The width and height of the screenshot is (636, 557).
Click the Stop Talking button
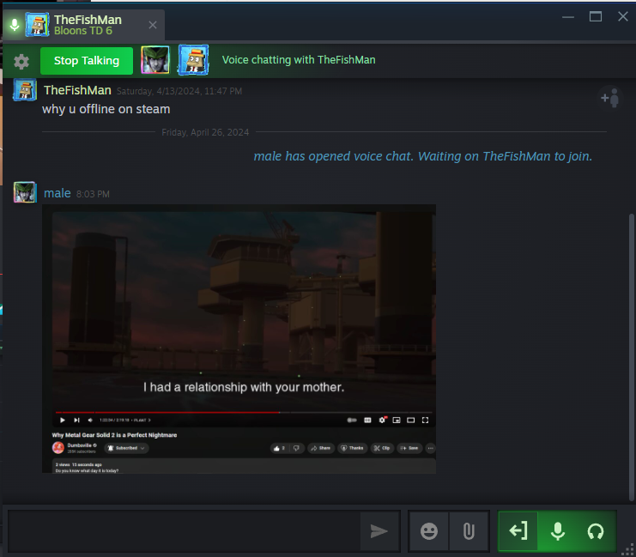87,61
